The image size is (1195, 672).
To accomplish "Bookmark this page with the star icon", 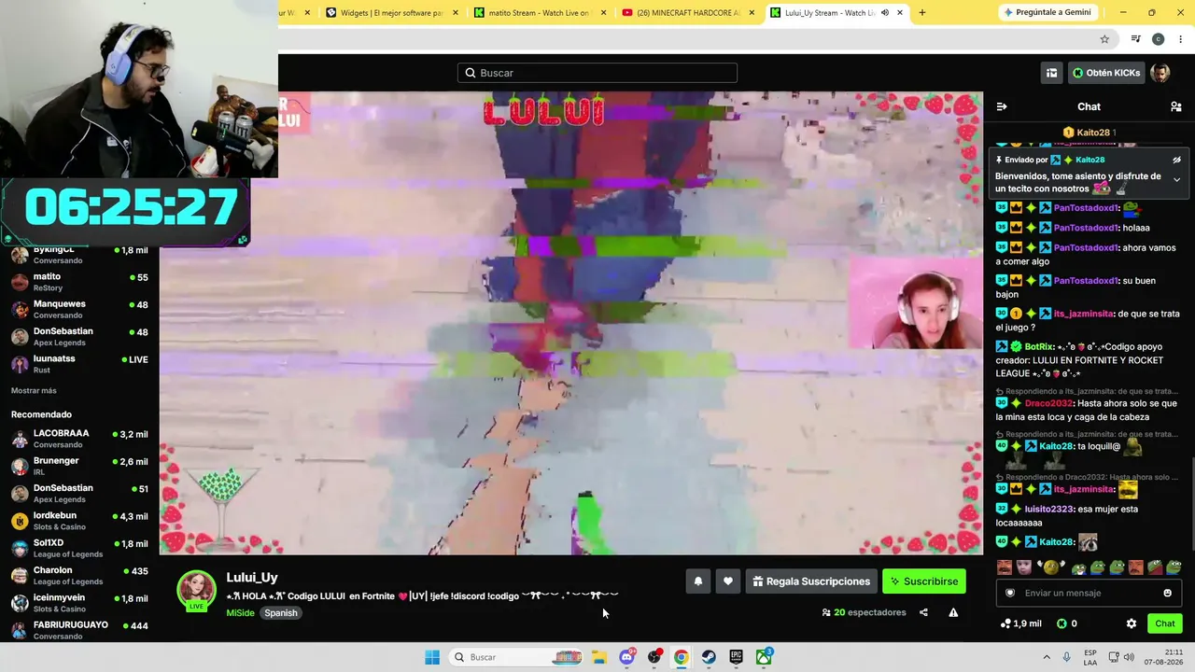I will pos(1104,39).
